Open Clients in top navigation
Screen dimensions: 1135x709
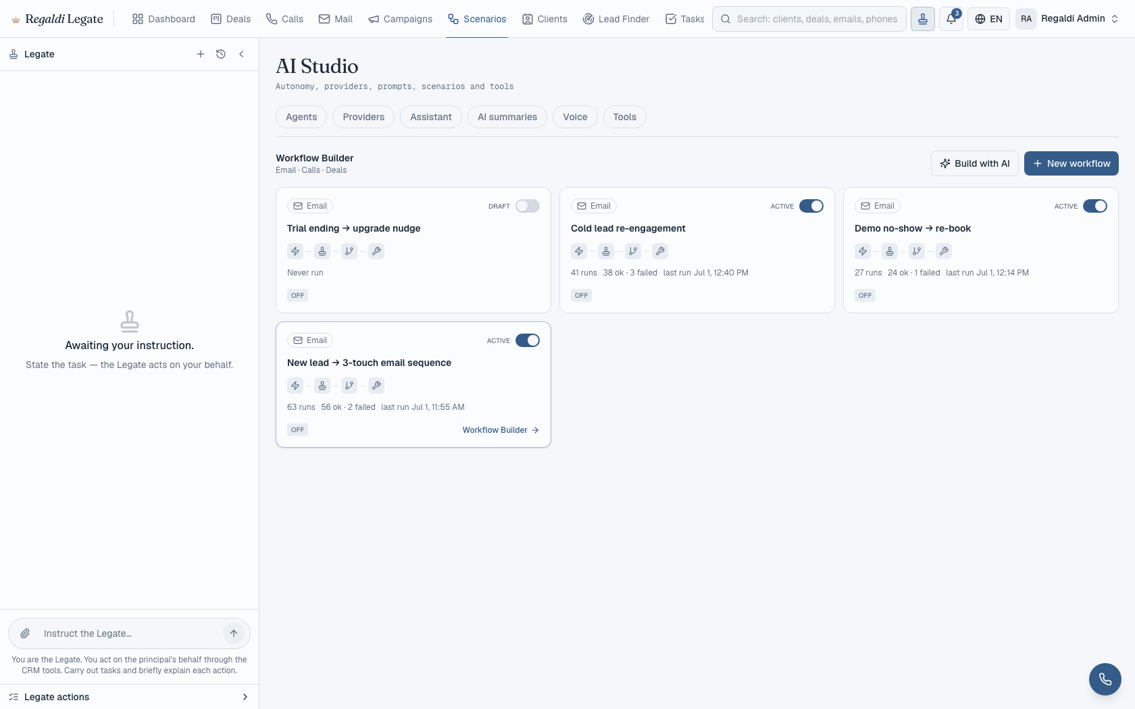545,19
